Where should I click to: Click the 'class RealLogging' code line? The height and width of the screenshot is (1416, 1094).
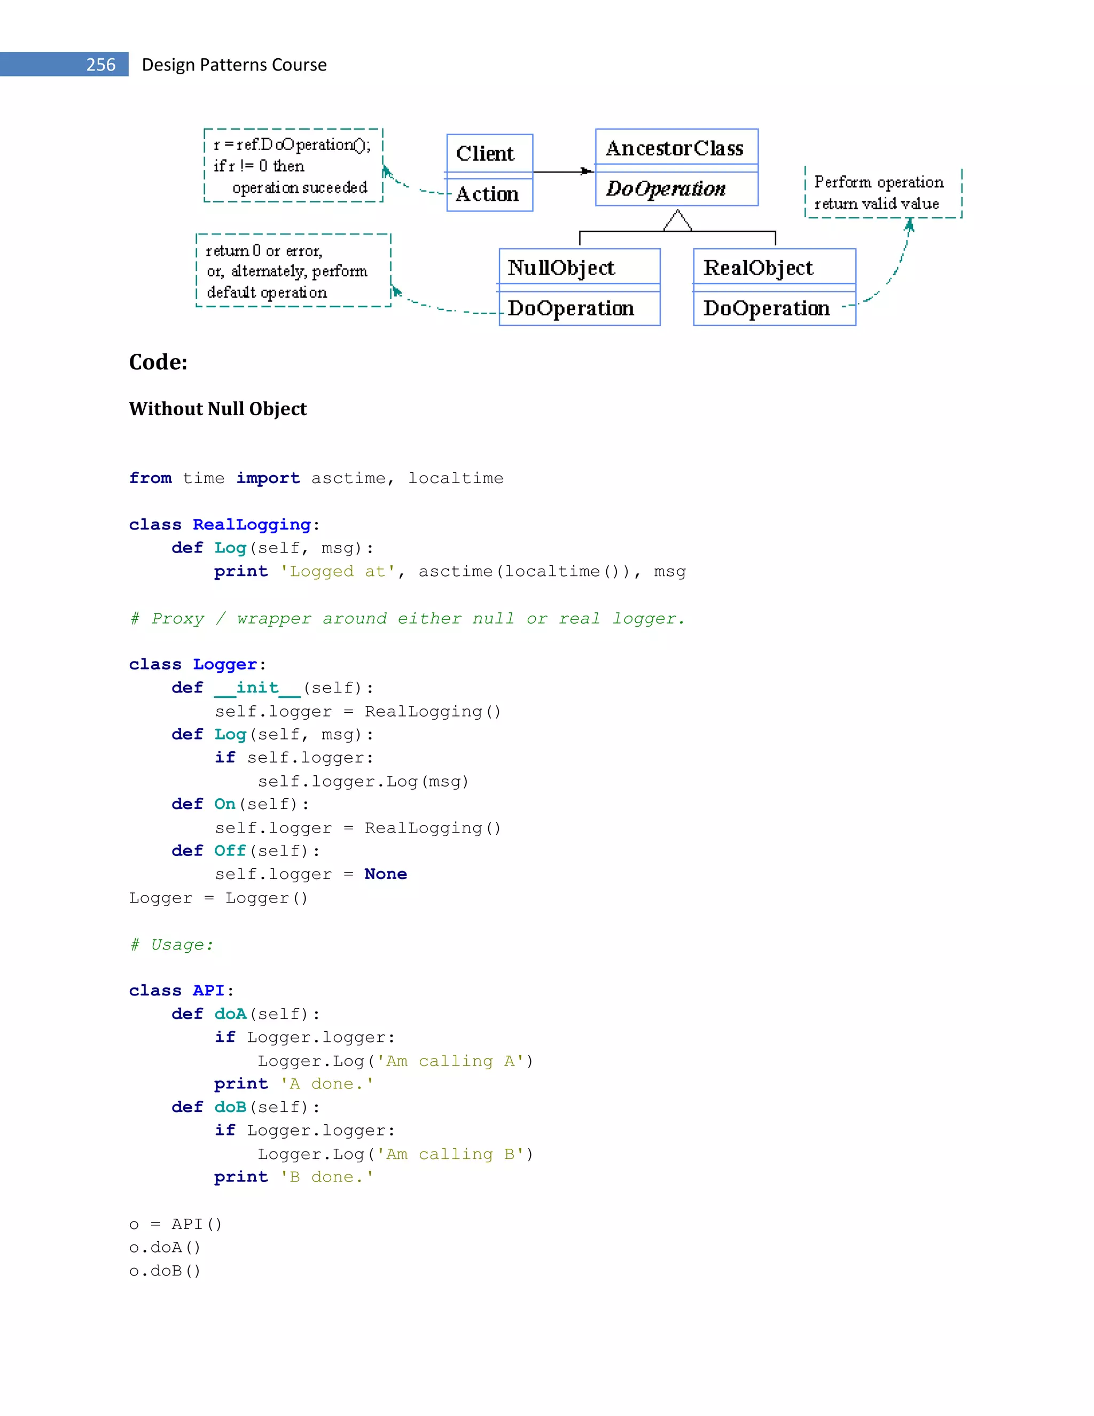coord(224,525)
